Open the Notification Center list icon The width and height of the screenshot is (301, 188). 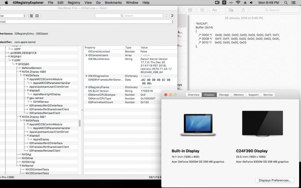[x=293, y=3]
